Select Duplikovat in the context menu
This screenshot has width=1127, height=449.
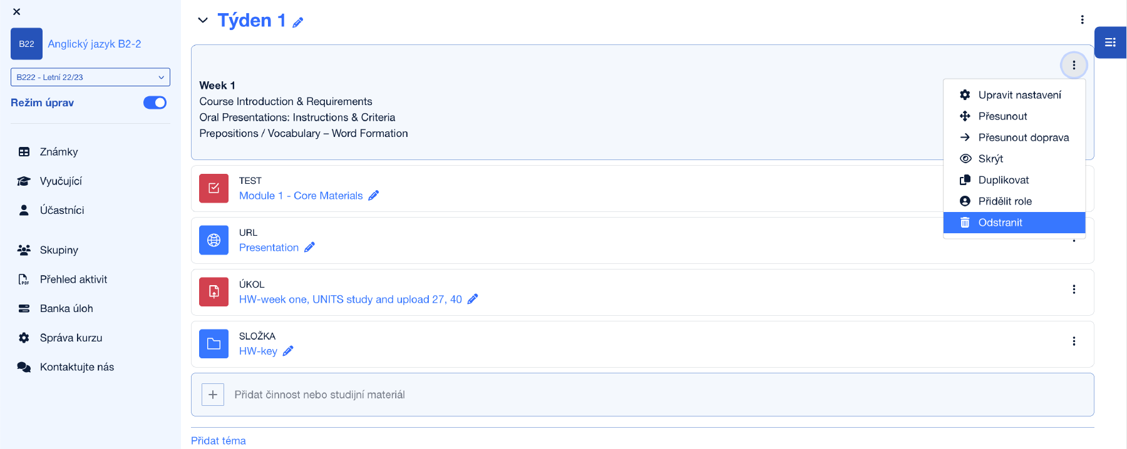point(1003,180)
